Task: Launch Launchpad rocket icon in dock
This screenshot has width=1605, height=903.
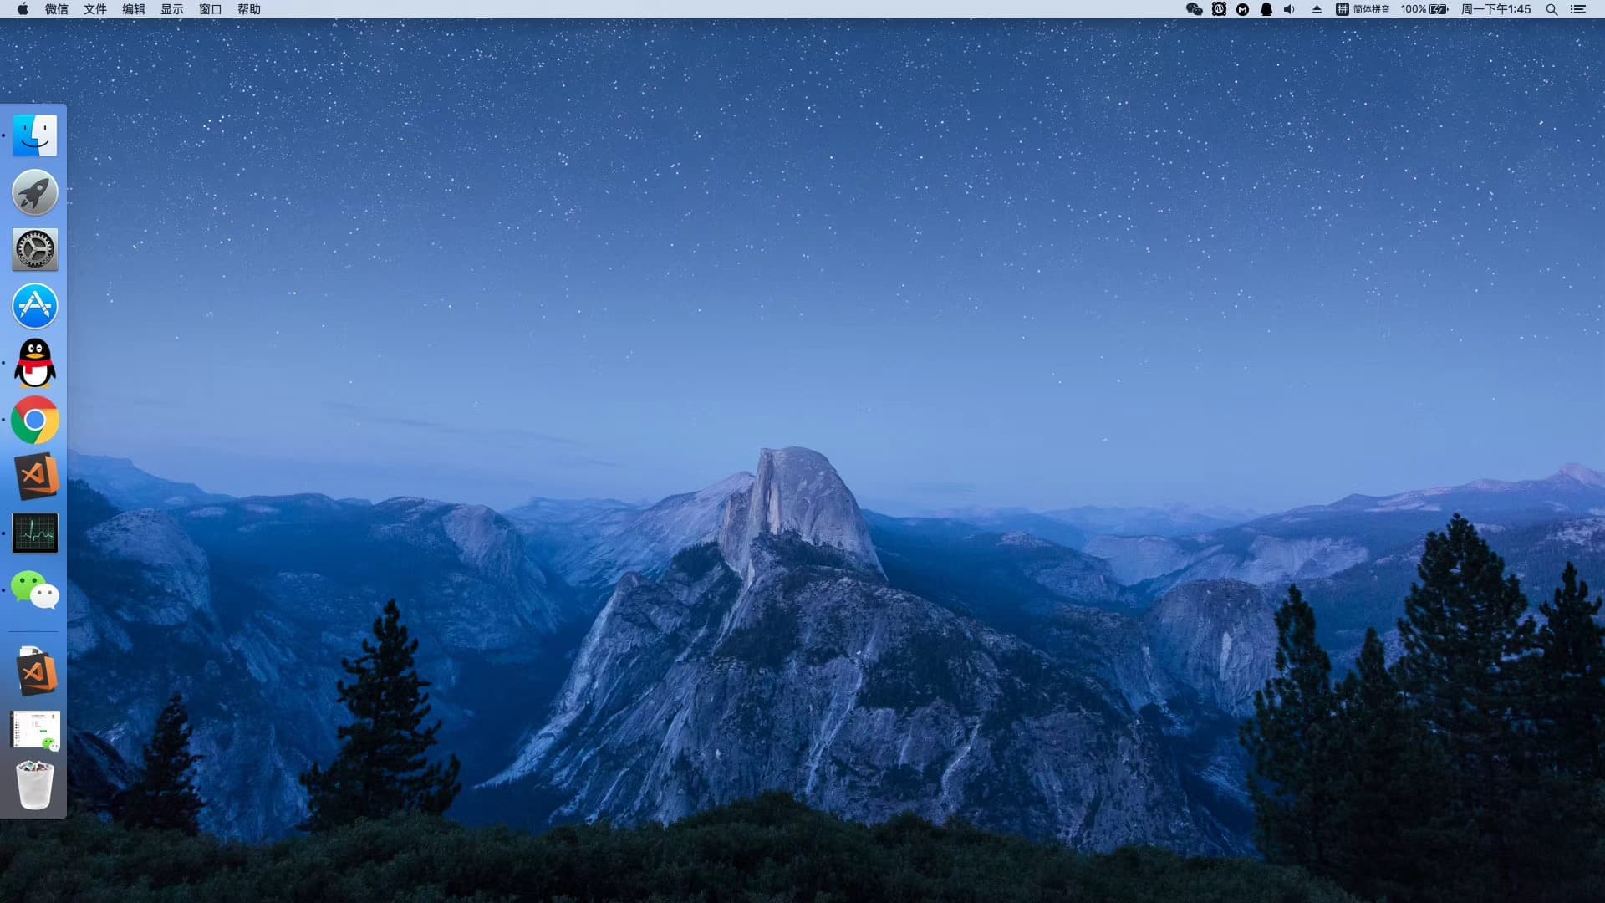Action: coord(35,192)
